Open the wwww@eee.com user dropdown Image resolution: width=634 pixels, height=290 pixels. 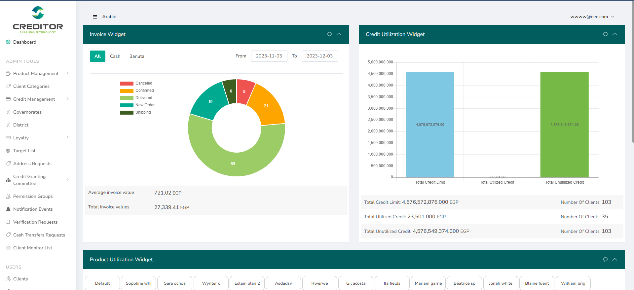point(592,17)
